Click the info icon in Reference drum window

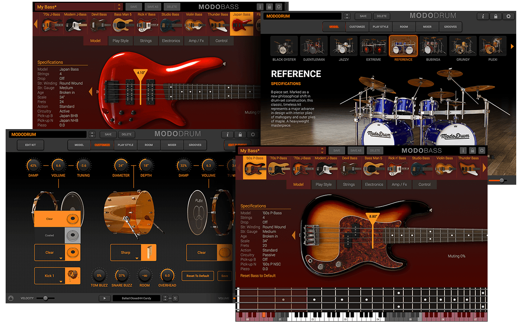pos(483,16)
